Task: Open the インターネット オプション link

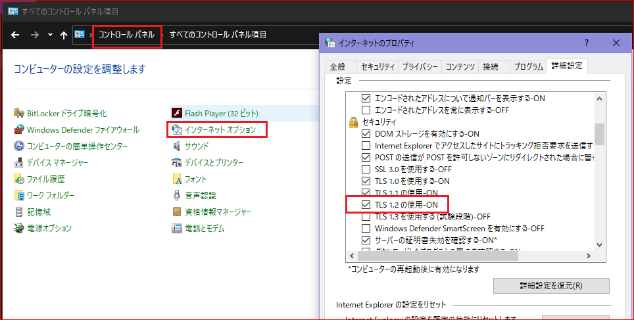Action: [220, 129]
